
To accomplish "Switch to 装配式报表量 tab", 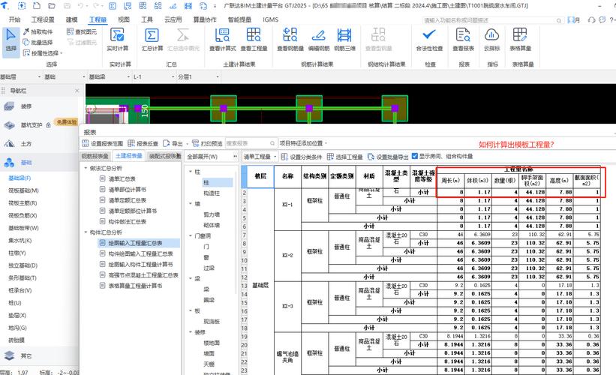I will [x=164, y=156].
